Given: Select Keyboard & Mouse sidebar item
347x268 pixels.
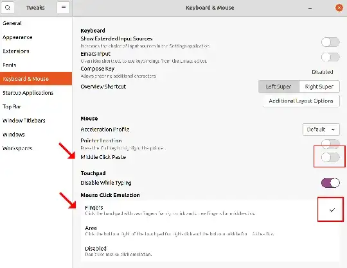Looking at the screenshot, I should [x=36, y=79].
